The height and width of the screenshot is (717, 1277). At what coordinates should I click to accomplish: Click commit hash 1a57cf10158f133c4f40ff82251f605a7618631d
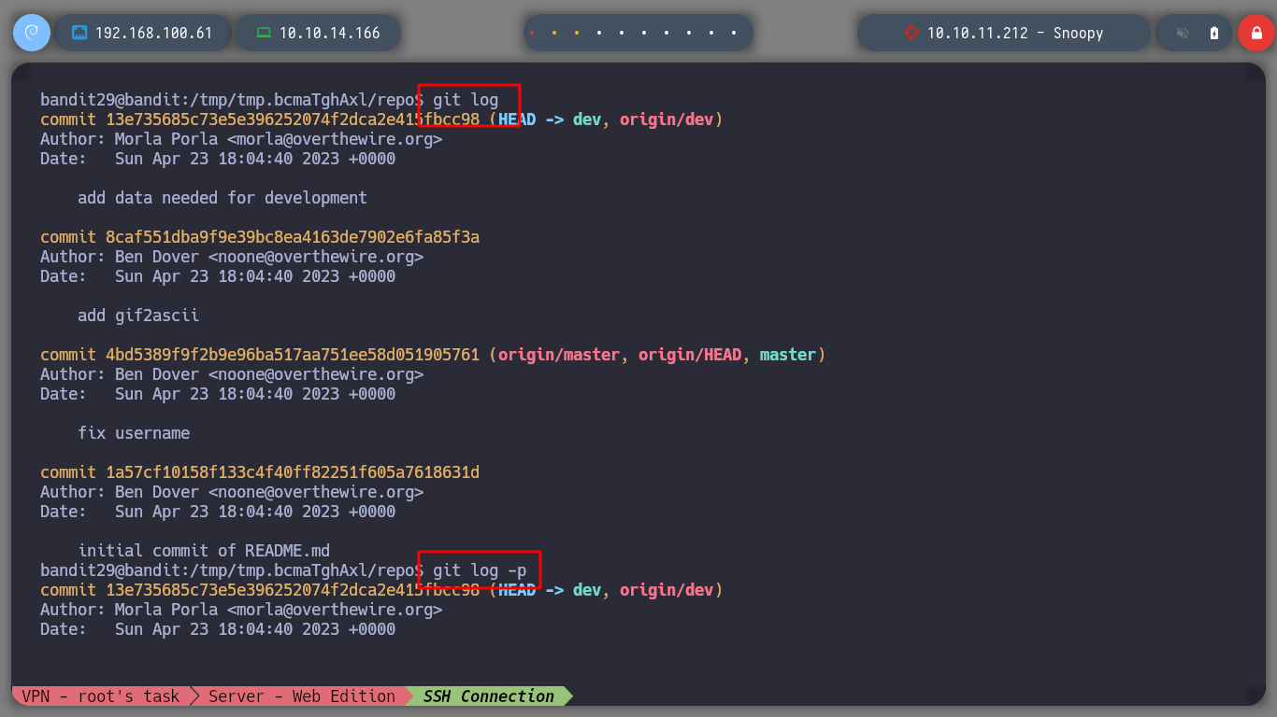click(293, 472)
